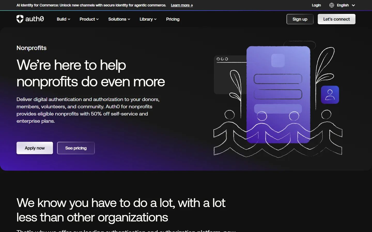Viewport: 372px width, 232px height.
Task: Open the Build menu
Action: (63, 19)
